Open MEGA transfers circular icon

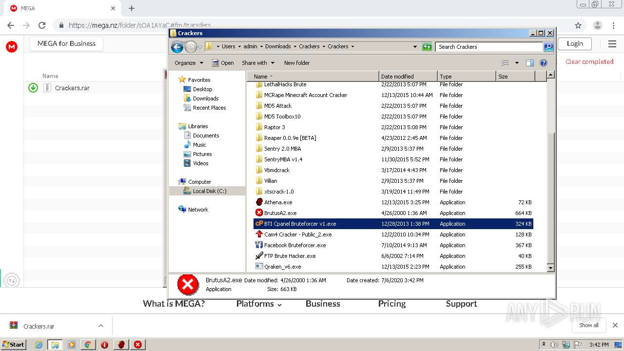click(12, 280)
